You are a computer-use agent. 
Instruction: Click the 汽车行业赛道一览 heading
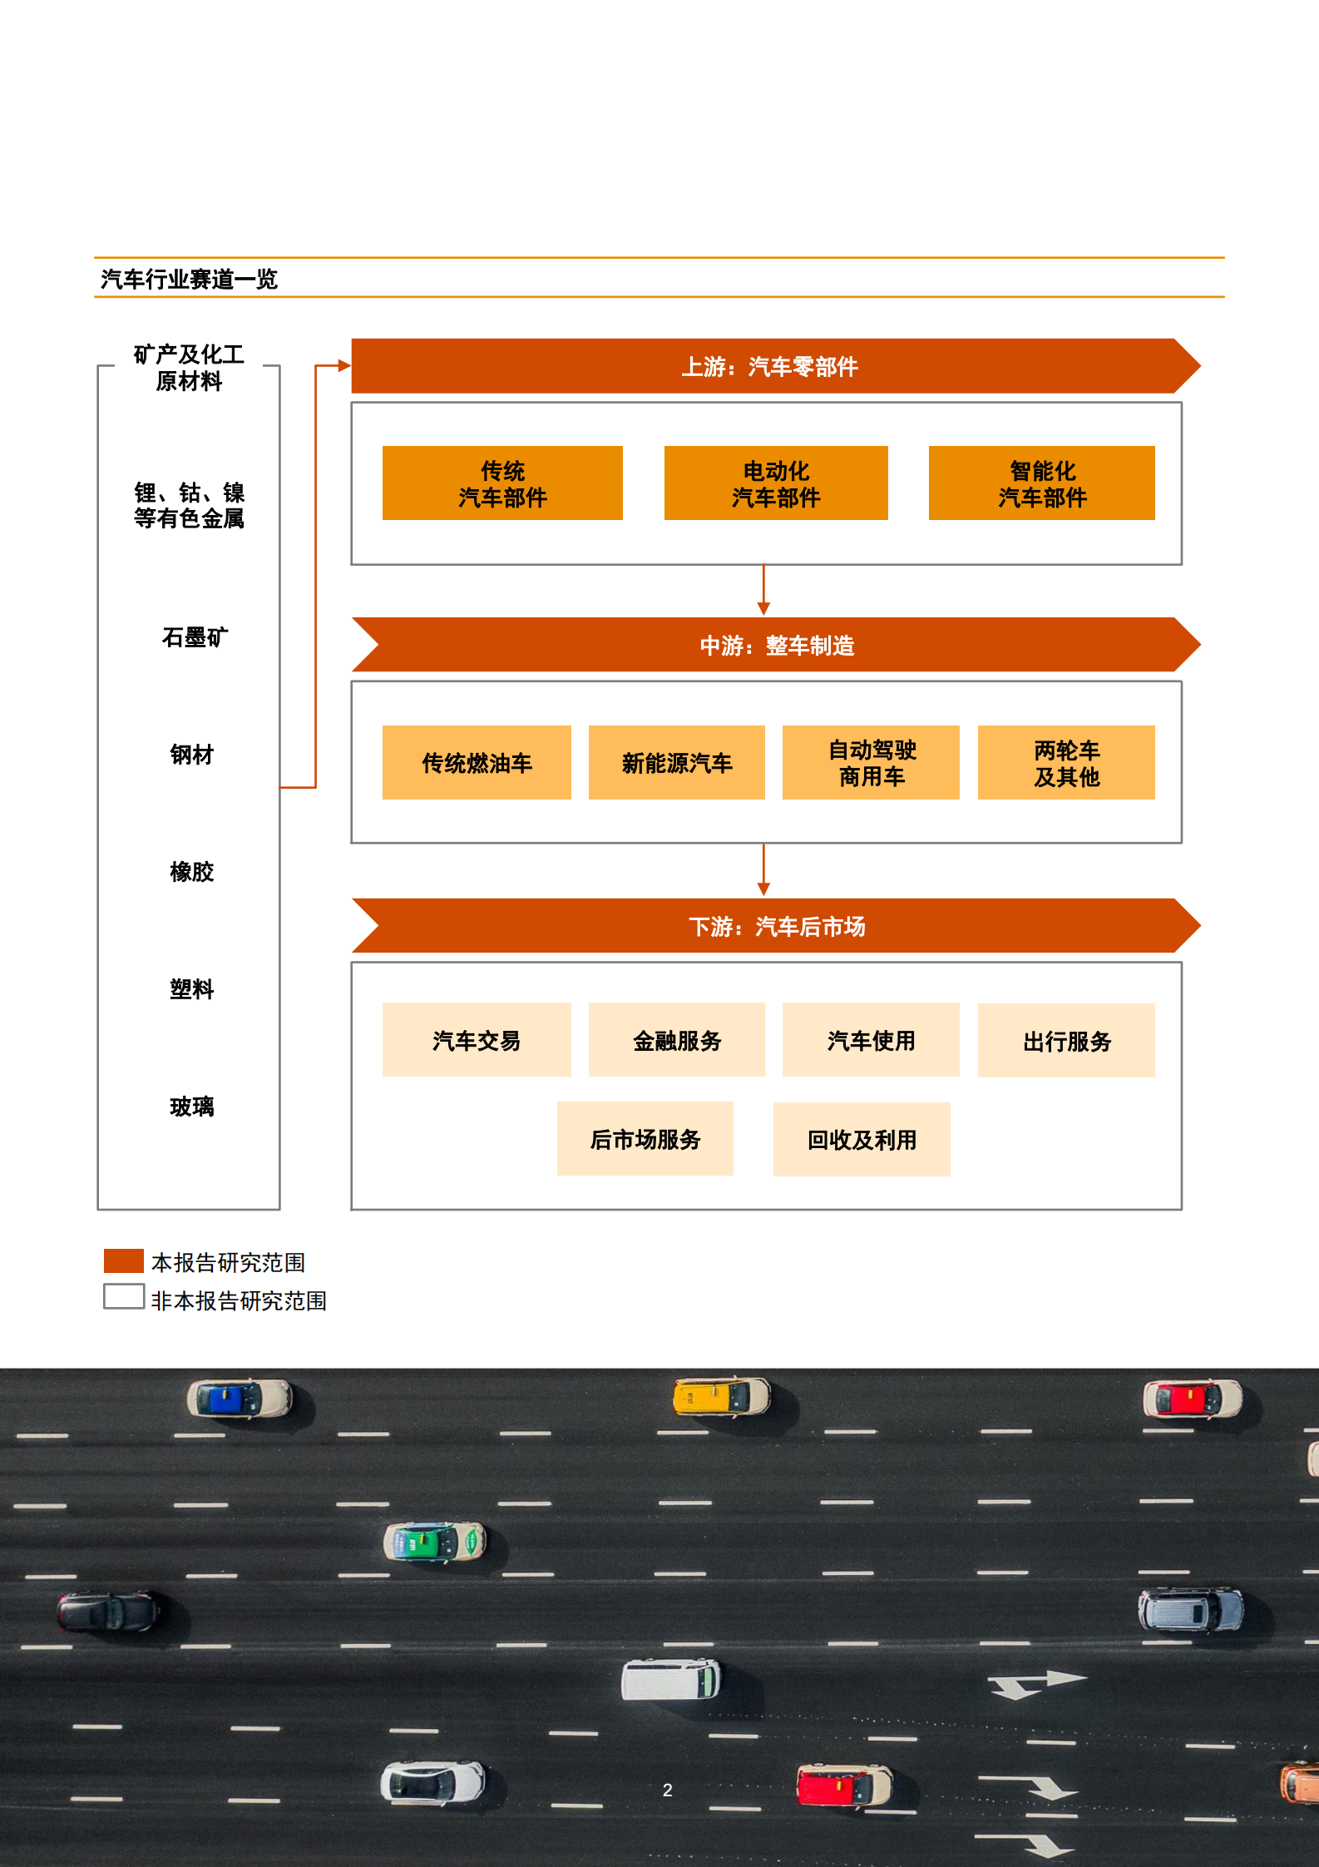[x=189, y=279]
